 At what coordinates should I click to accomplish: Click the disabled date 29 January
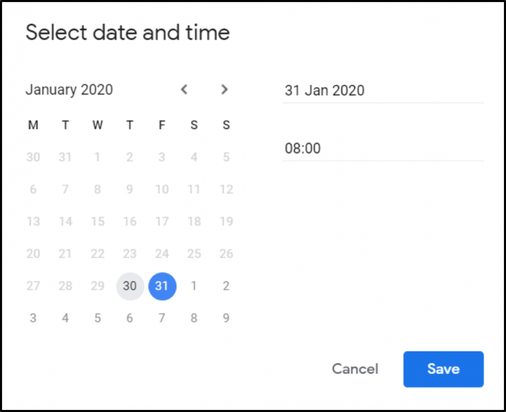point(98,286)
